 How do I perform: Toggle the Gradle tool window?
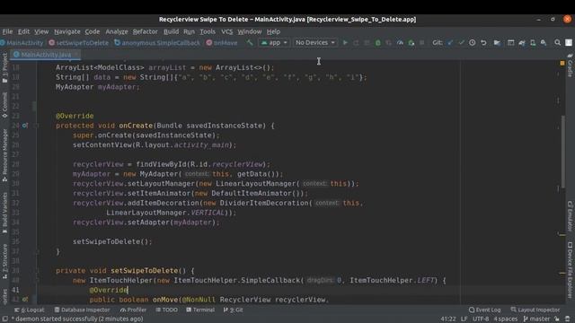pyautogui.click(x=570, y=65)
